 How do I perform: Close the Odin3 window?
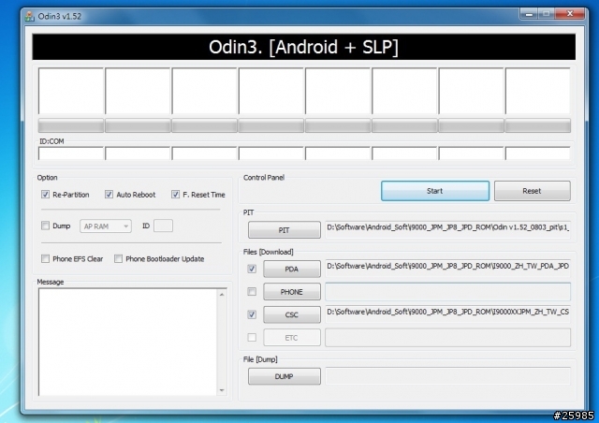pyautogui.click(x=570, y=14)
